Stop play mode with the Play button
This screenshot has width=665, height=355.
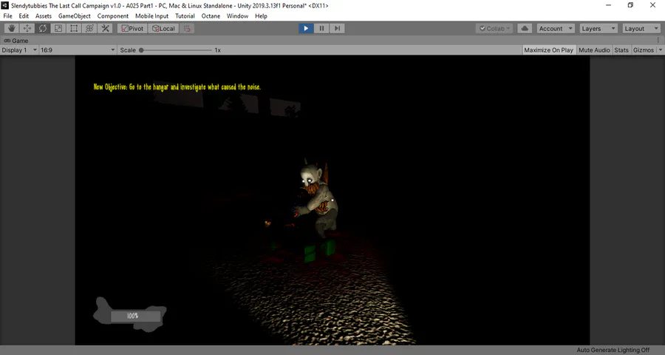306,28
